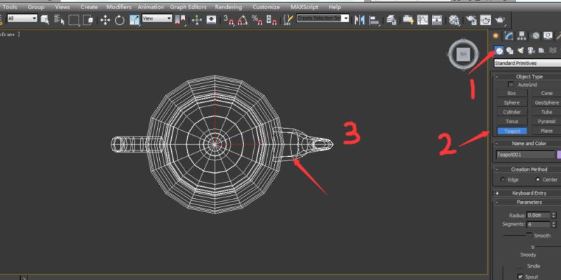Click Select and Manipulate icon
Viewport: 561px width, 280px height.
click(x=197, y=20)
